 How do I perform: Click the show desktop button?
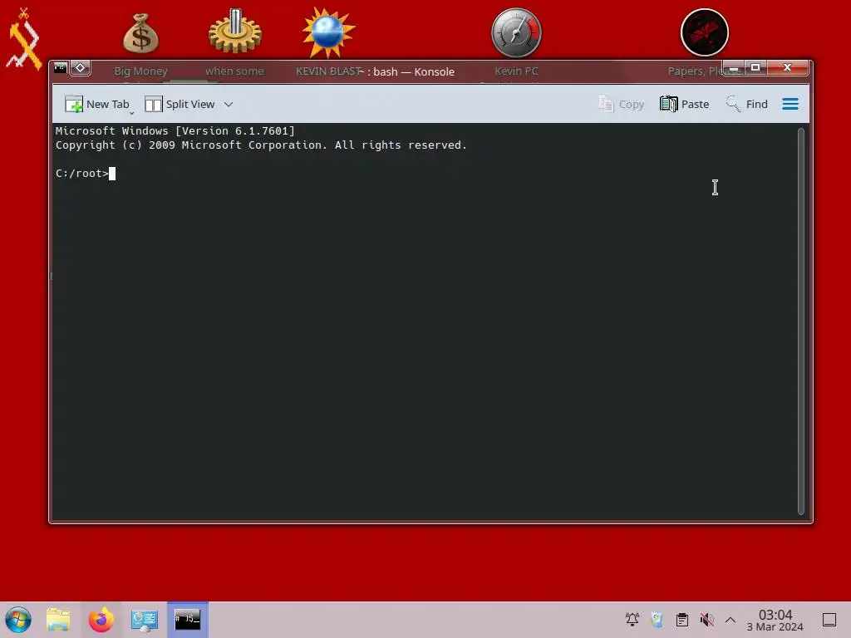coord(829,620)
